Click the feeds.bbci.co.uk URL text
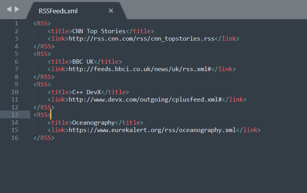Viewport: 307px width, 193px height. click(x=140, y=69)
